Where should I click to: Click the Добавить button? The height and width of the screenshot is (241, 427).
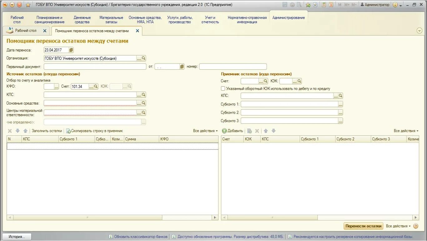pos(232,131)
